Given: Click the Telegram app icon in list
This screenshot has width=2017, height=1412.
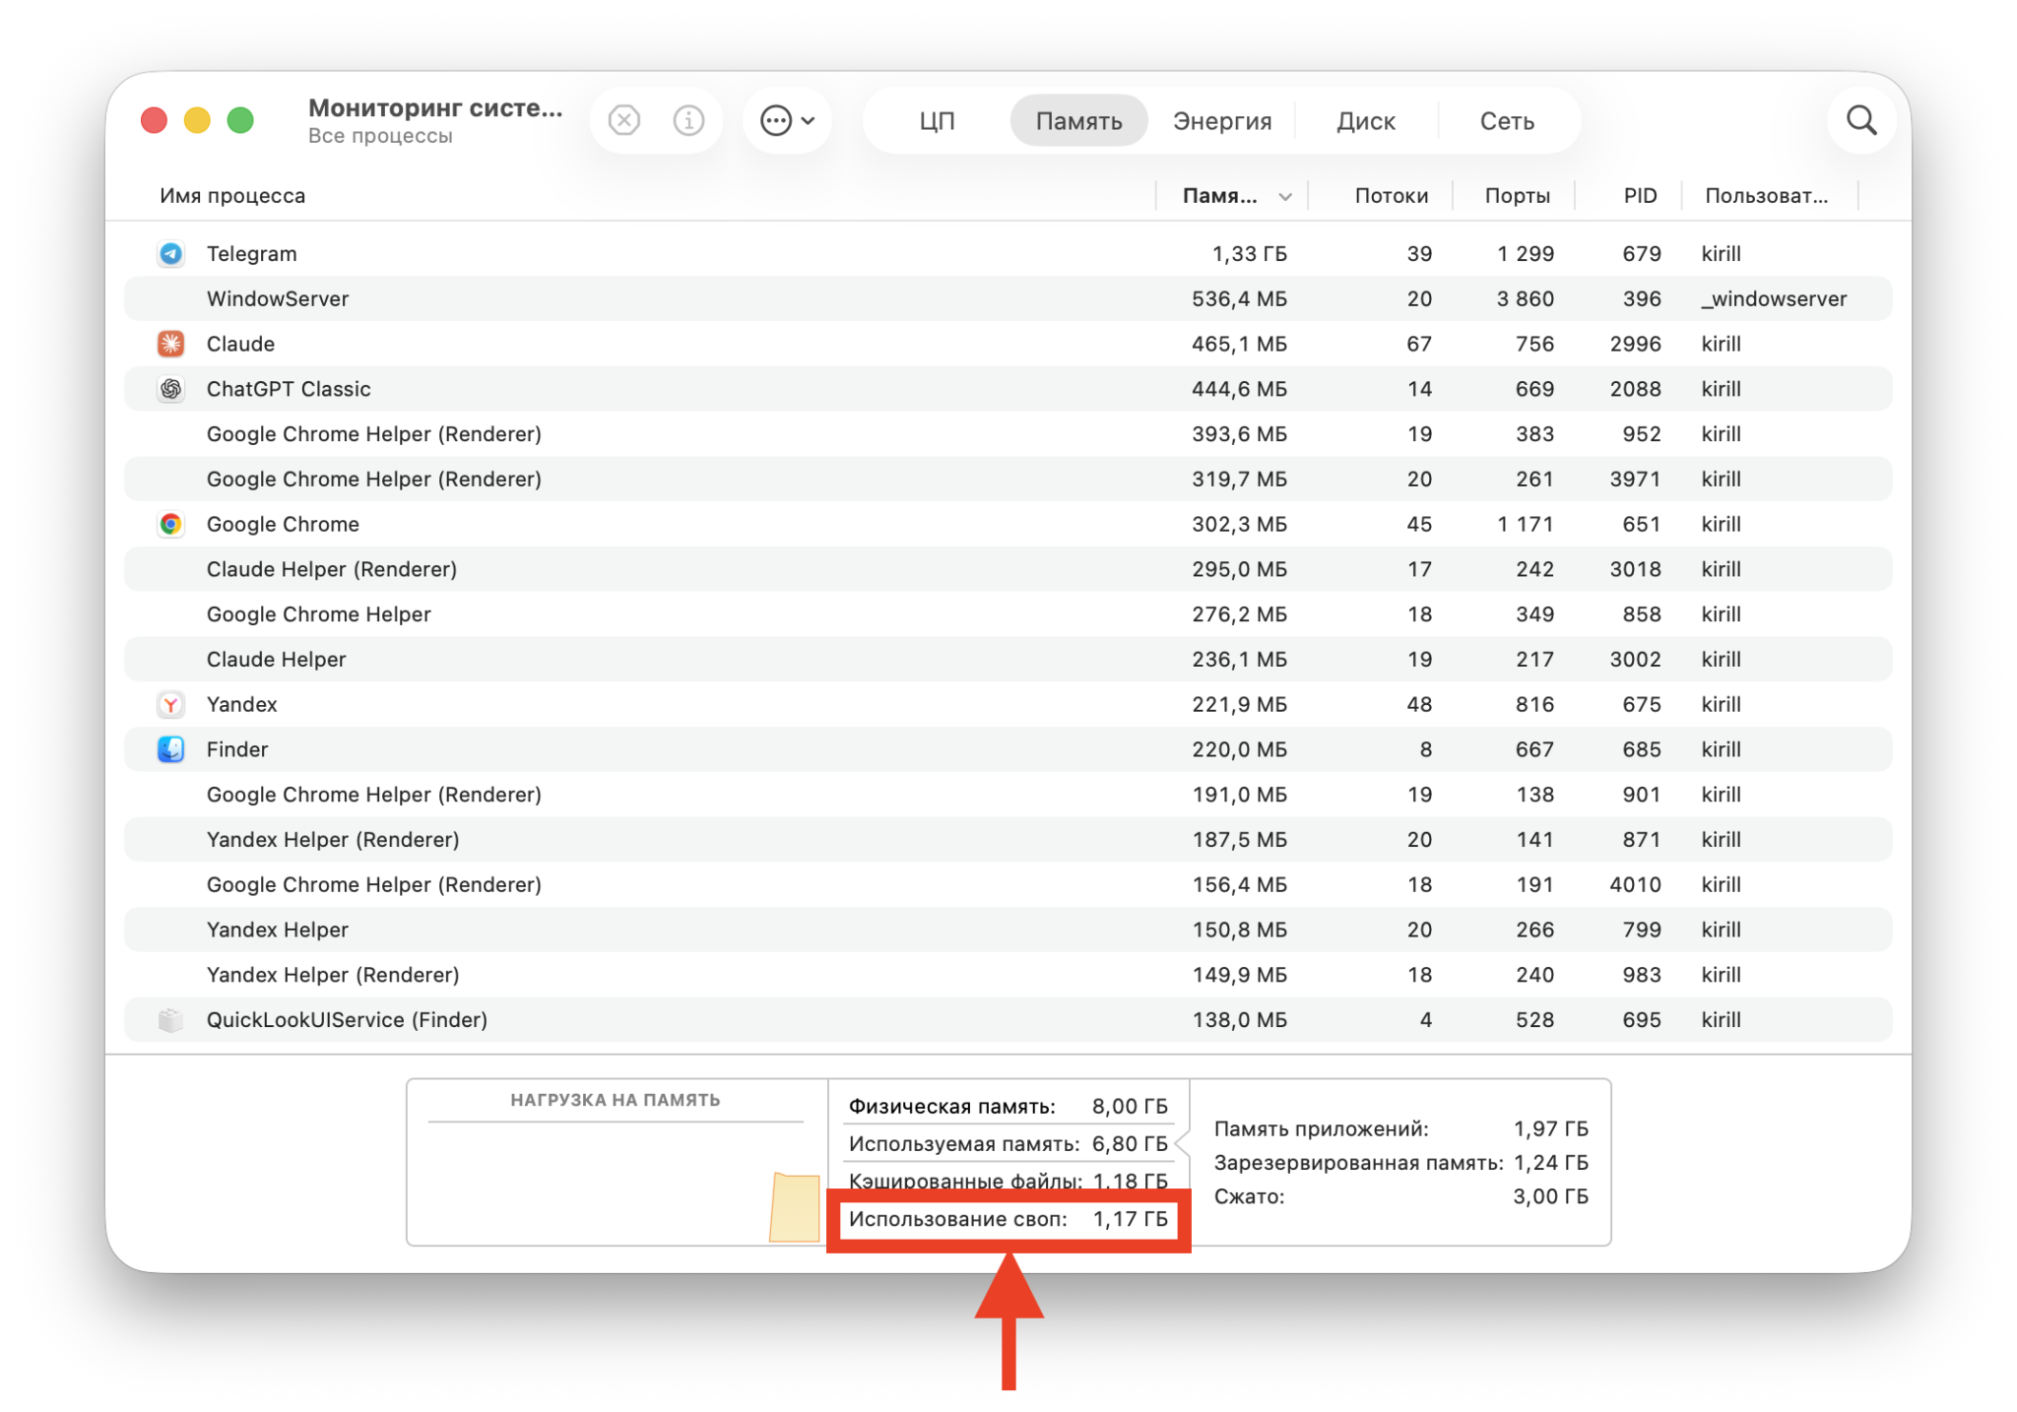Looking at the screenshot, I should tap(170, 254).
